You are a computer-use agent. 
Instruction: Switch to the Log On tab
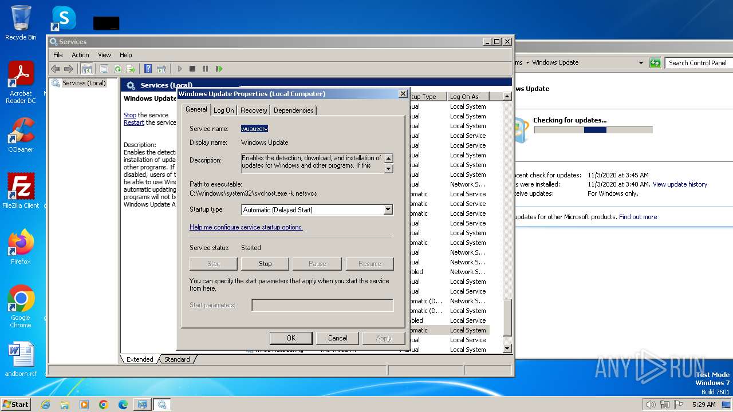(x=224, y=110)
